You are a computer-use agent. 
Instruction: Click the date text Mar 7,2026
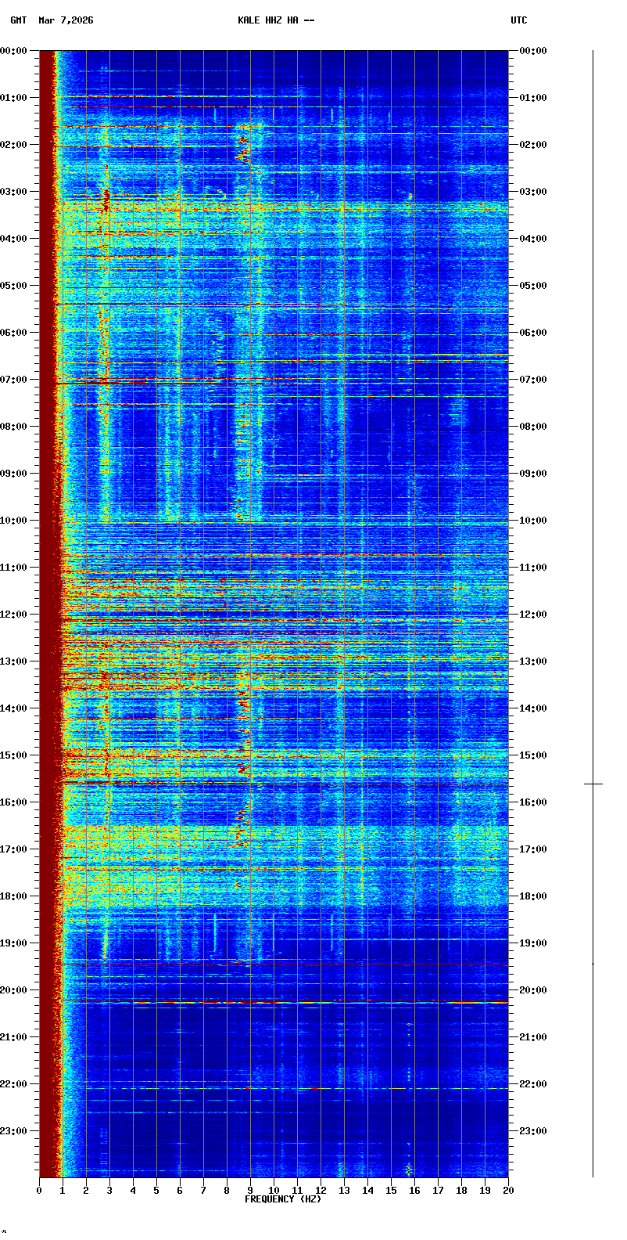point(66,20)
